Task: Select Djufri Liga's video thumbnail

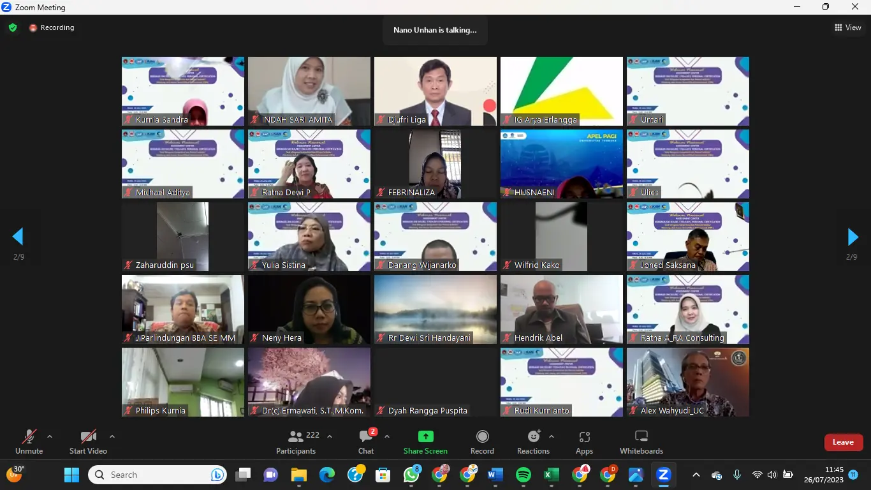Action: tap(435, 91)
